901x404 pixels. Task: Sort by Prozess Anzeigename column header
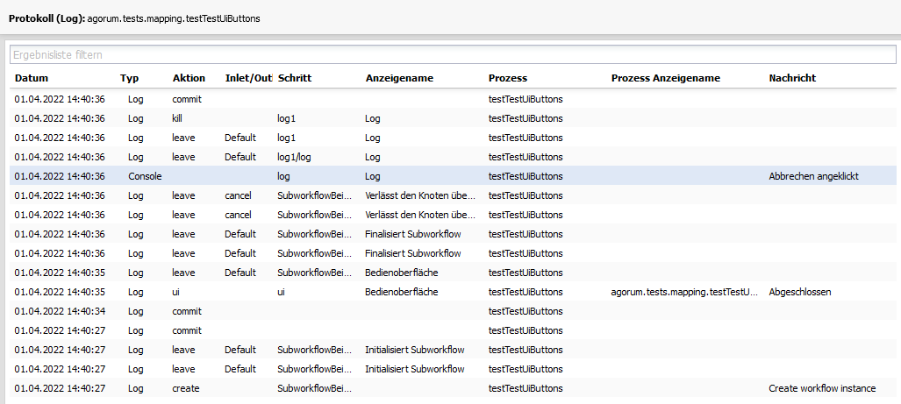[x=665, y=78]
